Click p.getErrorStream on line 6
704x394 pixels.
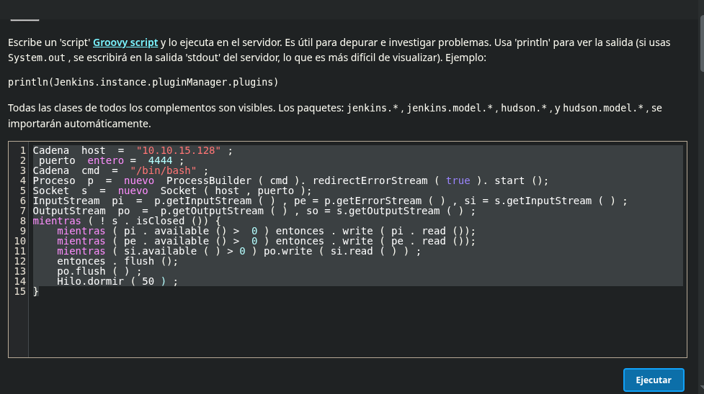pyautogui.click(x=373, y=201)
